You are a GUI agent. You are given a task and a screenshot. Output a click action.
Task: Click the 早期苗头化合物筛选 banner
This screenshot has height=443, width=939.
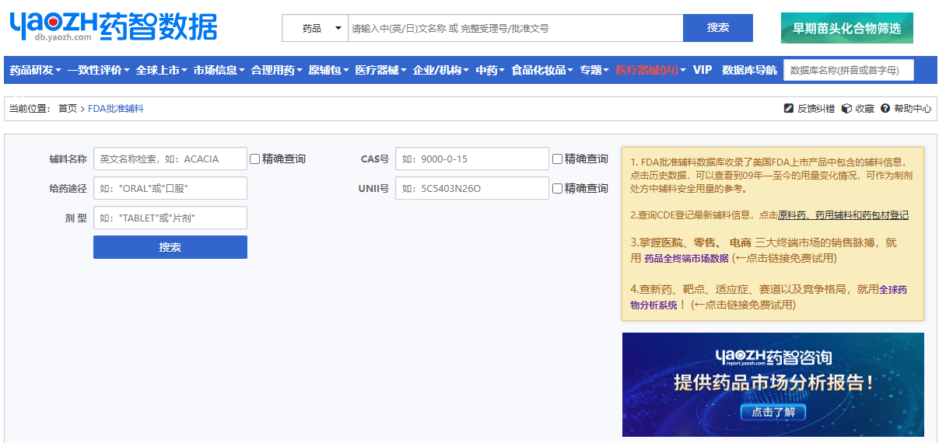click(847, 28)
